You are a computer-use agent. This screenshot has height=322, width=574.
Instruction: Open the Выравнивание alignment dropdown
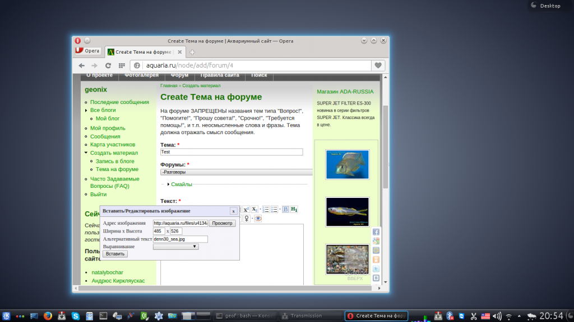(175, 247)
